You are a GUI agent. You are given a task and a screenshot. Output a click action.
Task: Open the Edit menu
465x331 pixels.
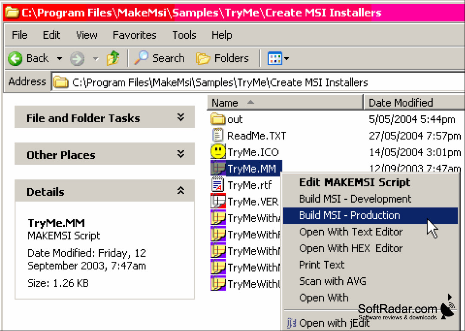[x=52, y=35]
